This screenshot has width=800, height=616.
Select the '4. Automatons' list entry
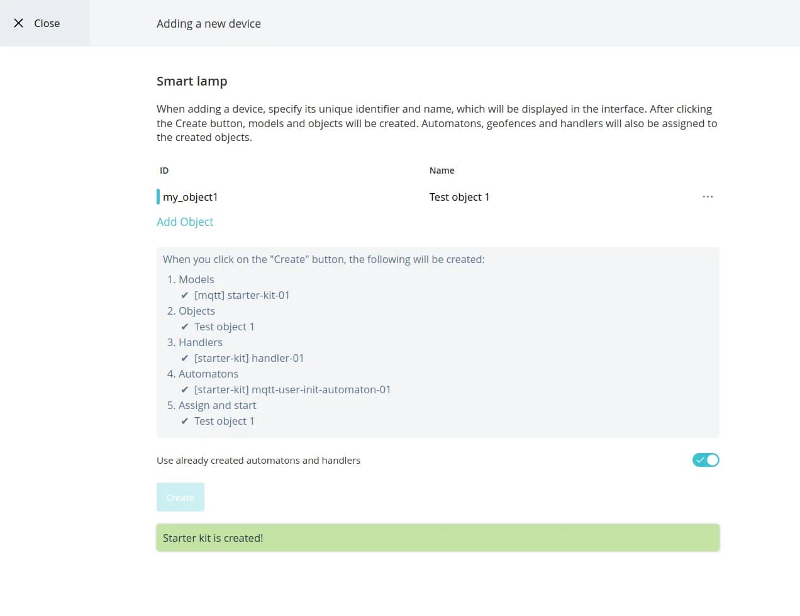point(203,374)
